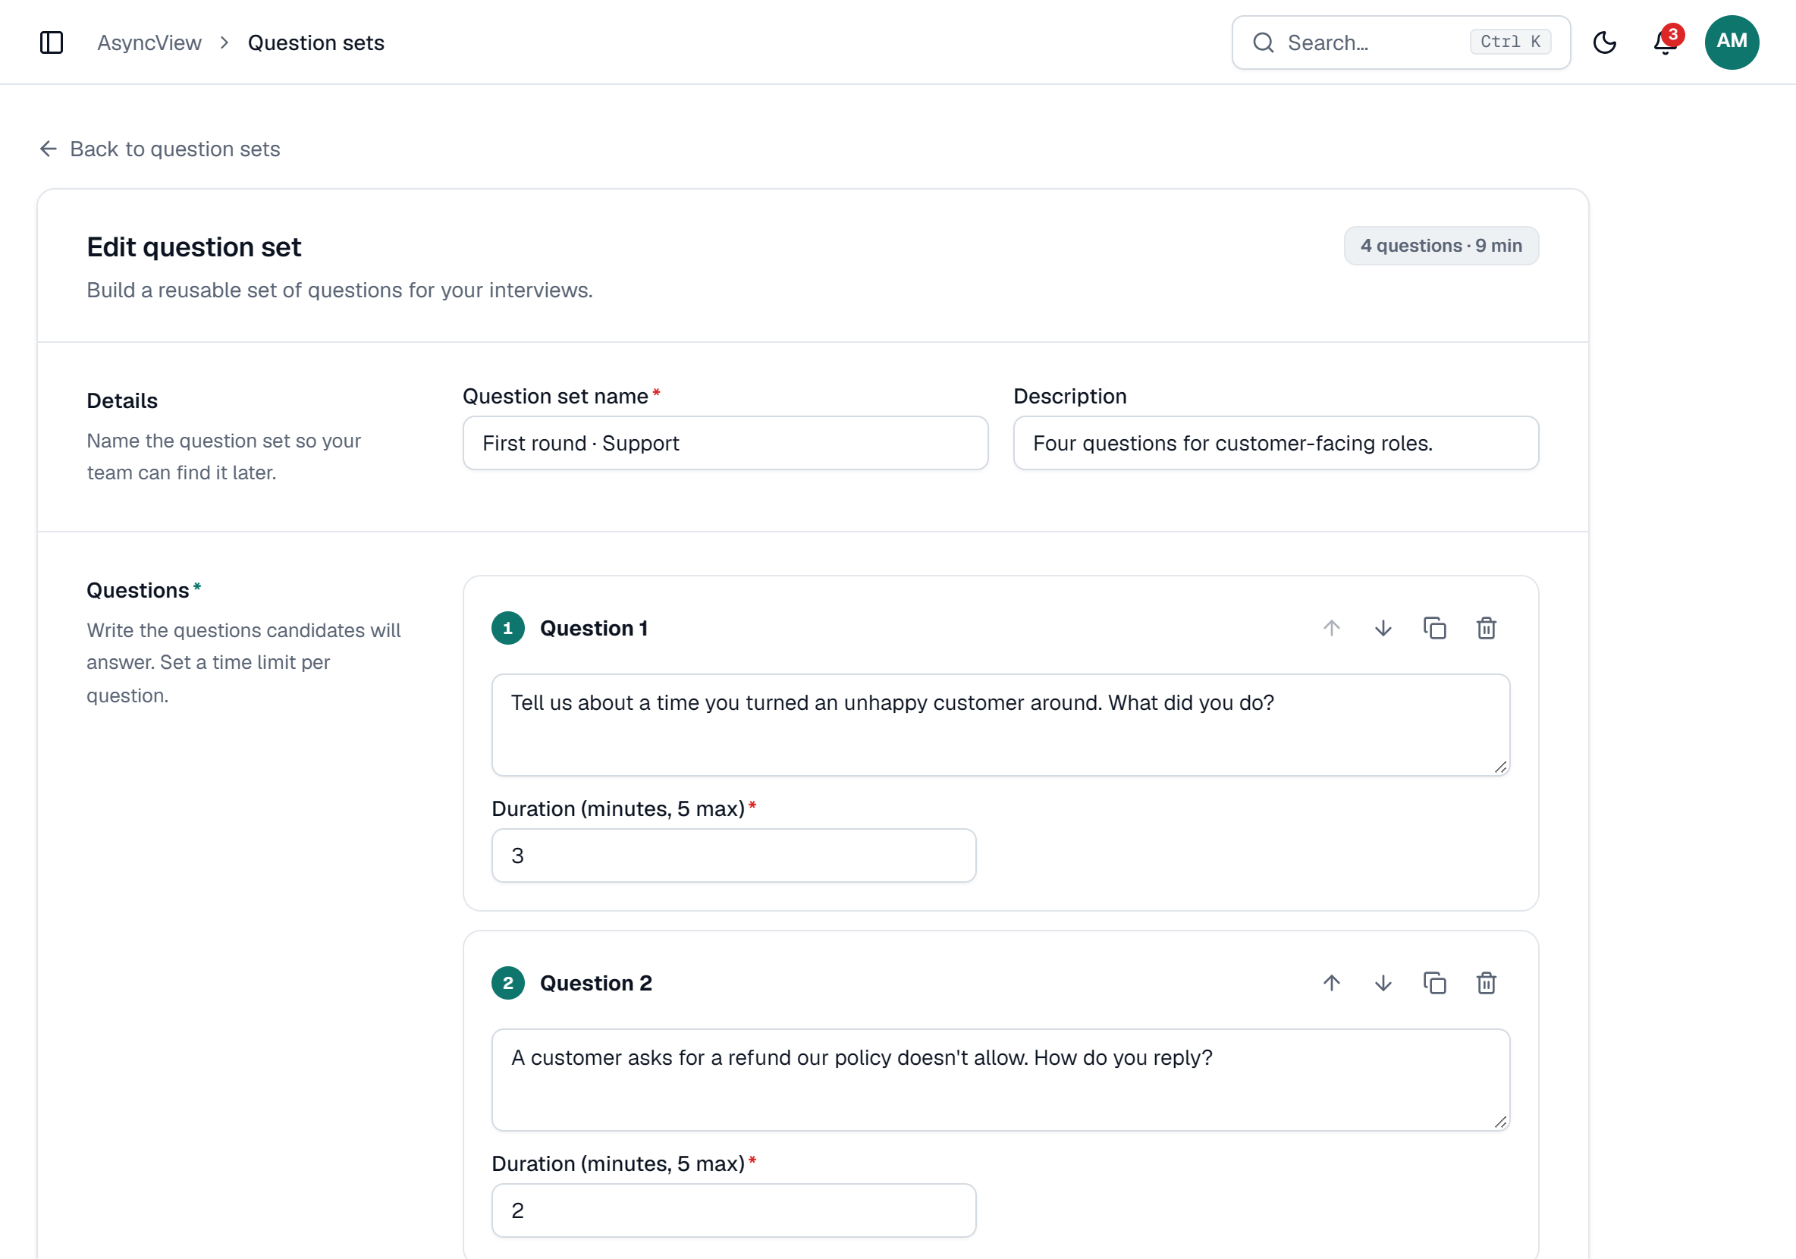Click the Question 2 number badge

[x=507, y=983]
